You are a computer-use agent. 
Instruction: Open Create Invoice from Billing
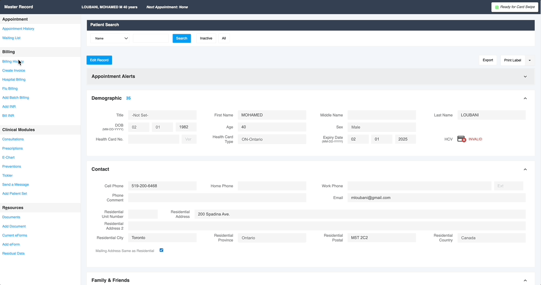13,70
